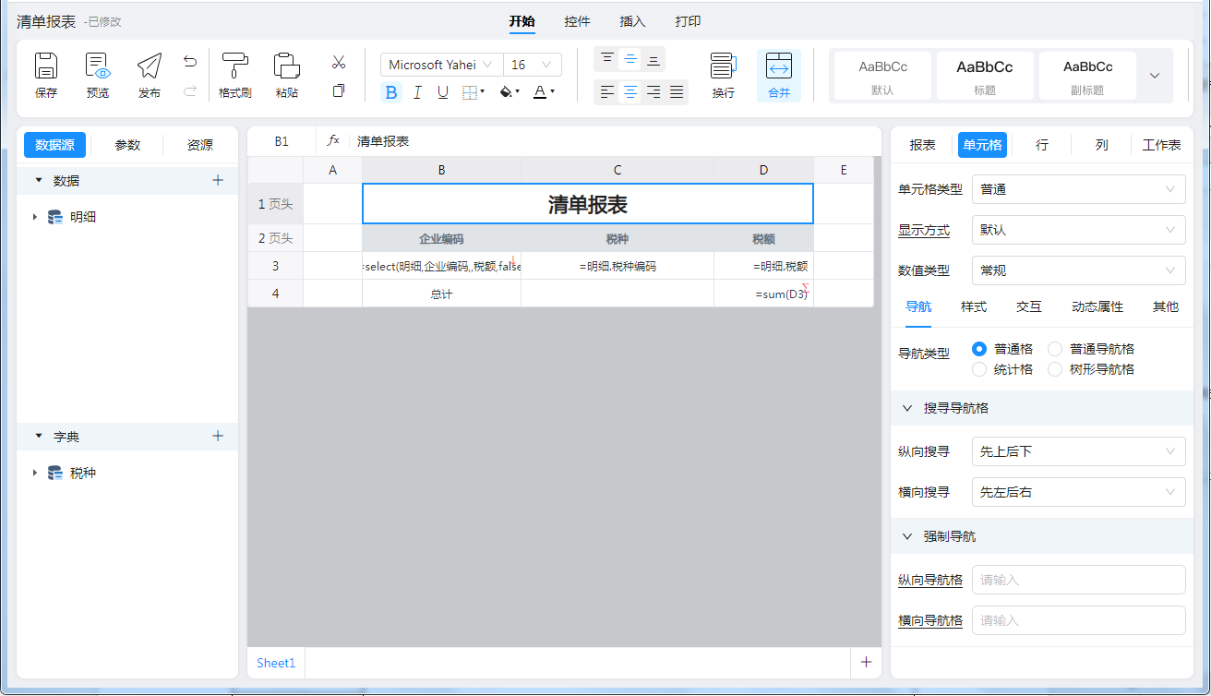Screen dimensions: 1211x696
Task: Switch to the 插入 ribbon tab
Action: [632, 21]
